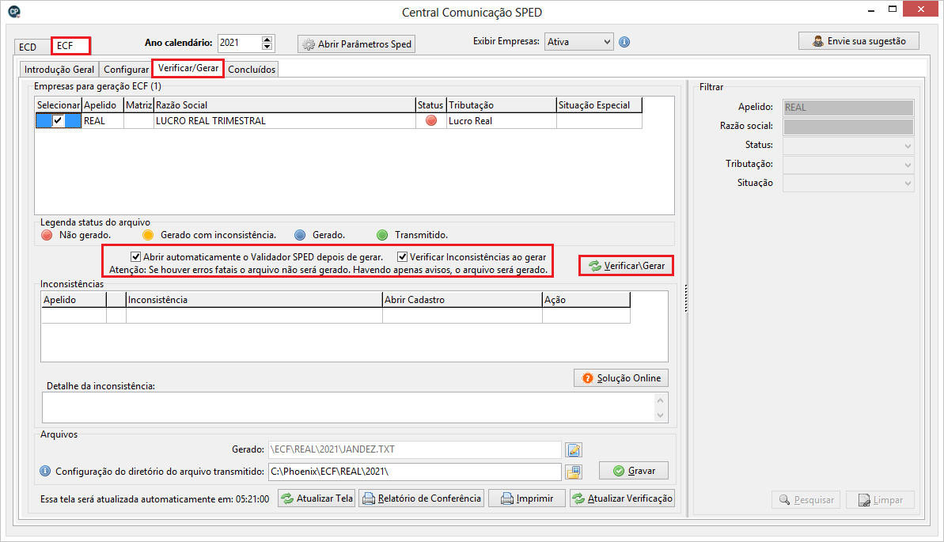This screenshot has width=944, height=542.
Task: Expand the Exibir Empresas dropdown
Action: pyautogui.click(x=606, y=42)
